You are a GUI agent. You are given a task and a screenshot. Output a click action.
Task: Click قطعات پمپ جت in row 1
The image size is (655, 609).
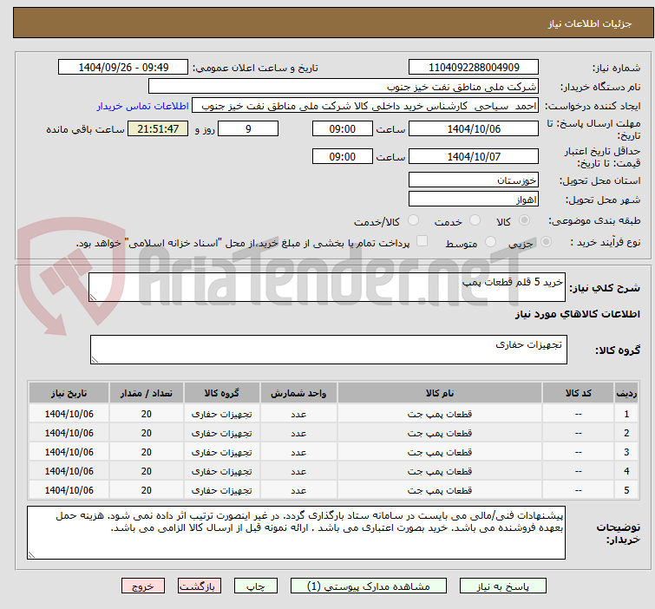(440, 414)
